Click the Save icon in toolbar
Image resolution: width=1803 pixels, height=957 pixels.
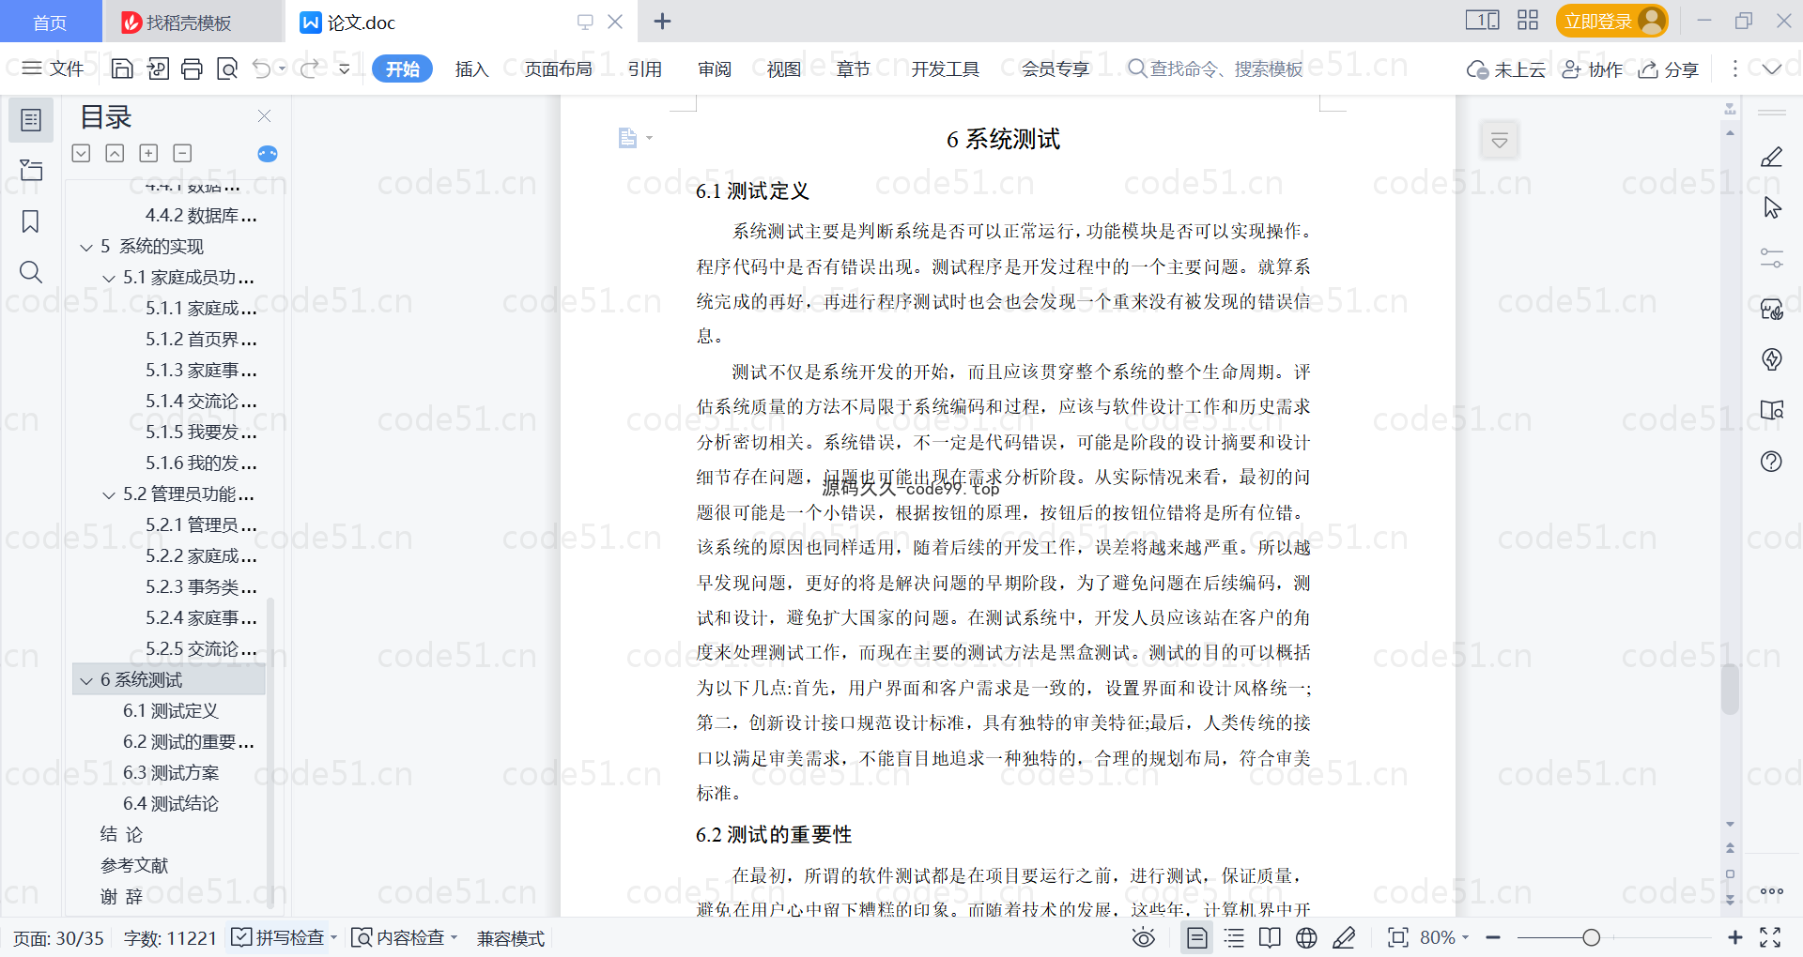(x=122, y=68)
